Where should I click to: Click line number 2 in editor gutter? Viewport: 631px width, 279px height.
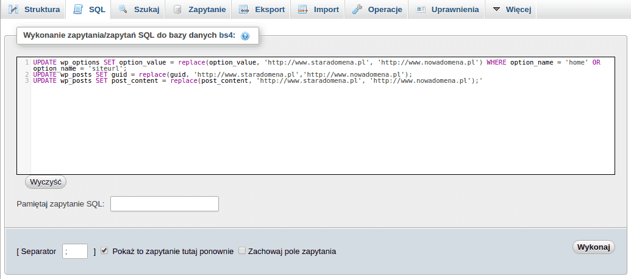click(x=27, y=74)
